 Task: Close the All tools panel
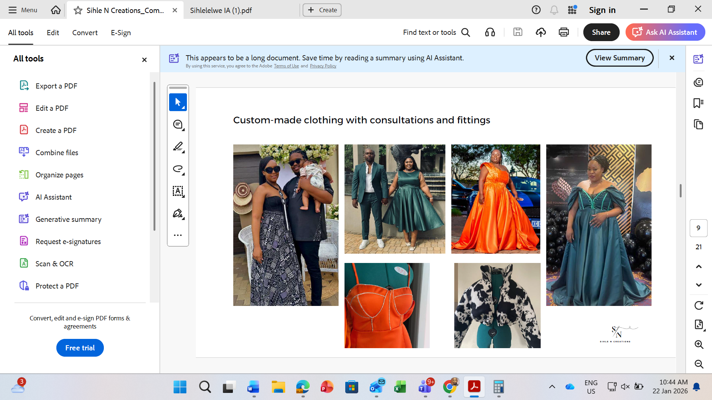[x=144, y=60]
